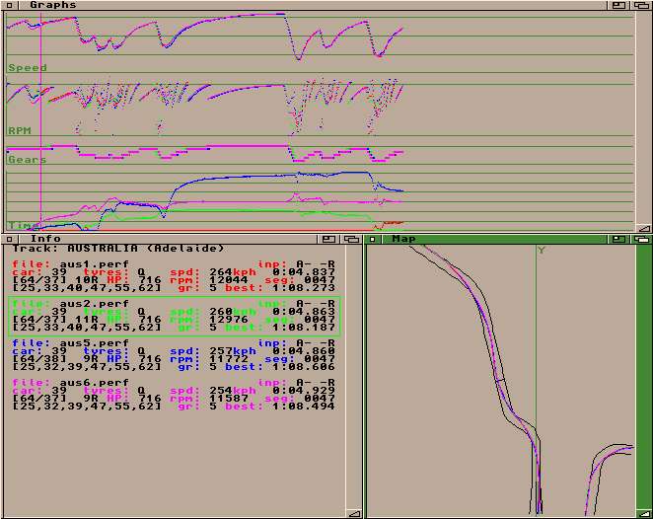This screenshot has width=653, height=519.
Task: Click the magenta vertical cursor line in Graphs
Action: pyautogui.click(x=40, y=120)
